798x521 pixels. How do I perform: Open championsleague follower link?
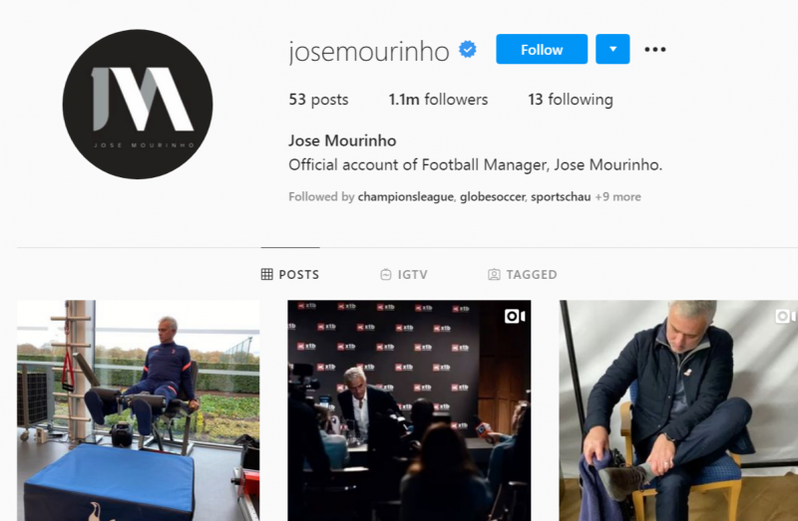click(405, 196)
